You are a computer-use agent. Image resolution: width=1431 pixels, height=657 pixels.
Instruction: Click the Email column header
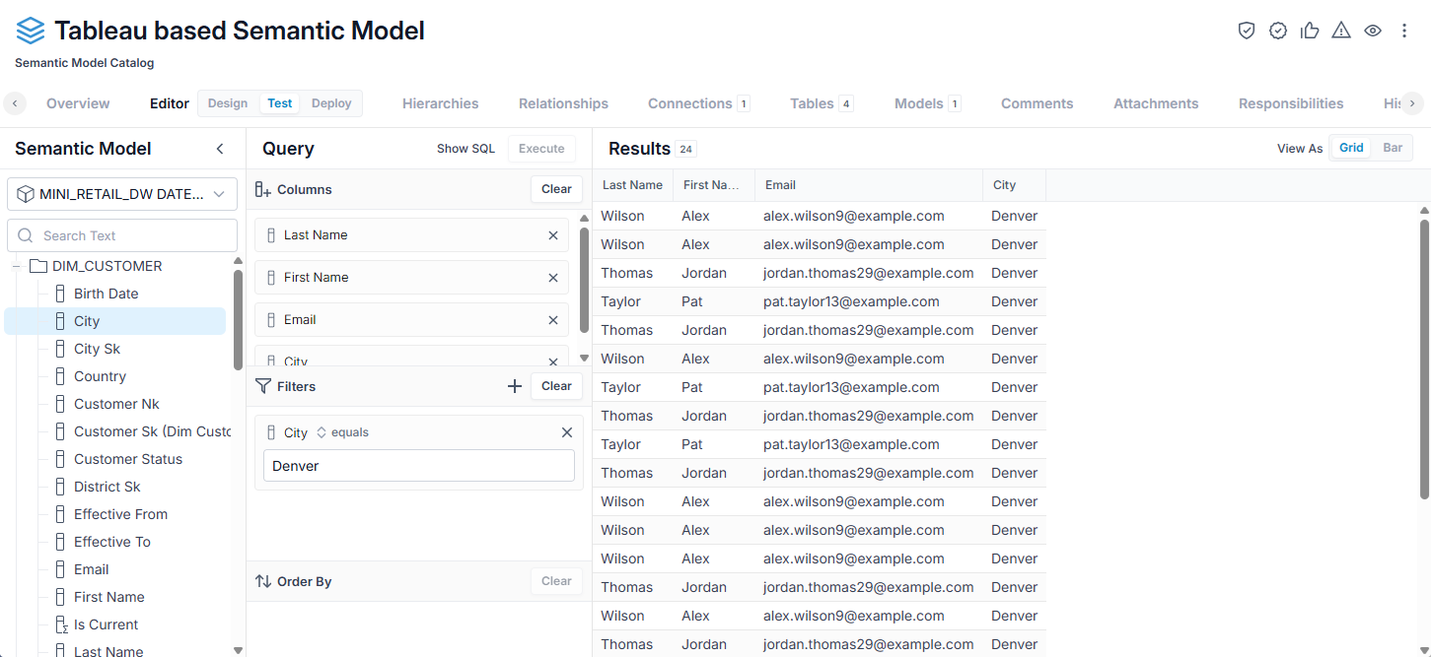tap(869, 185)
